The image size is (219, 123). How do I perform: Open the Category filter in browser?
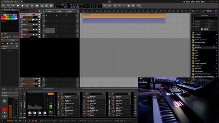tap(197, 24)
